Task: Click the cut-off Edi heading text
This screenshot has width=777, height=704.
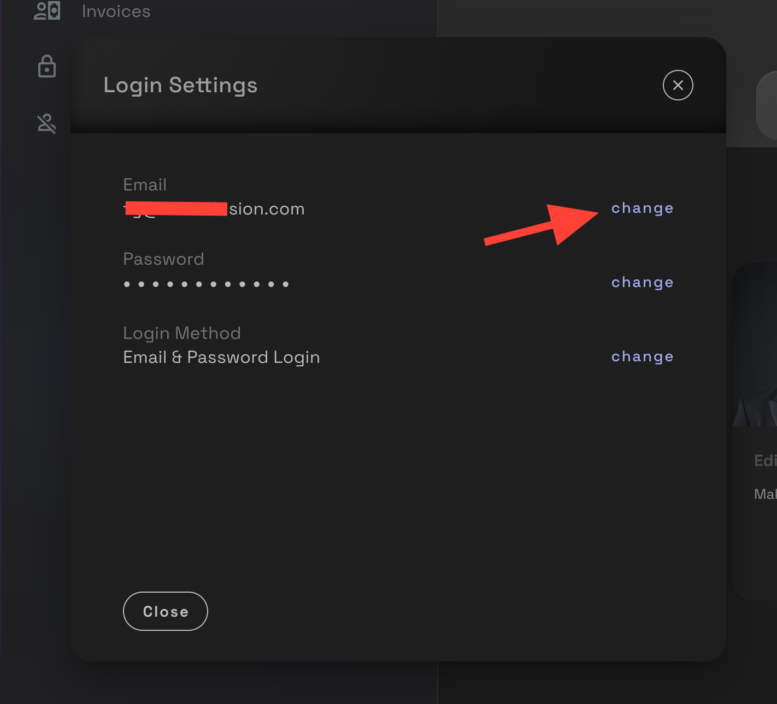Action: 765,461
